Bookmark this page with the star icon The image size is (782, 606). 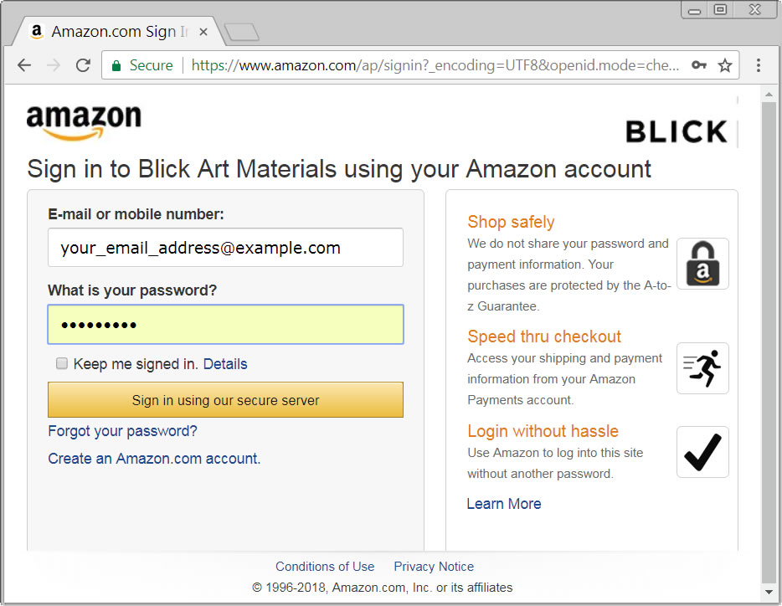tap(724, 64)
